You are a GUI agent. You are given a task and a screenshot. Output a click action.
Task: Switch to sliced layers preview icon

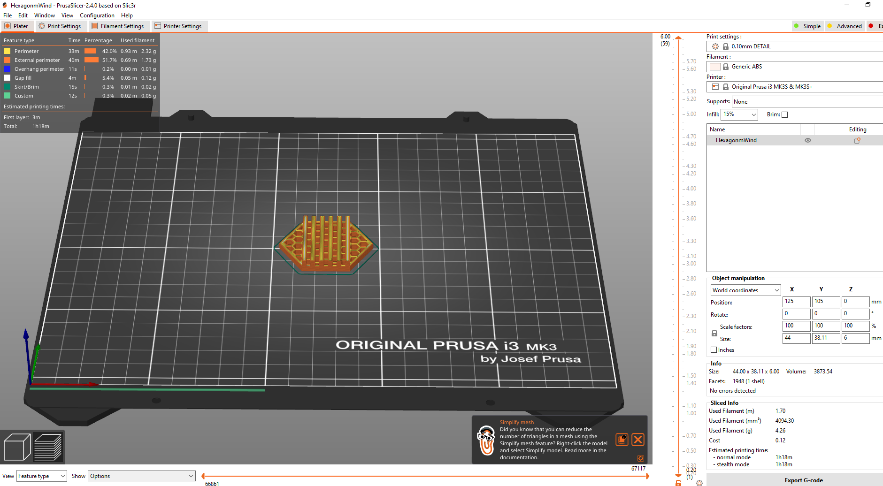coord(47,446)
